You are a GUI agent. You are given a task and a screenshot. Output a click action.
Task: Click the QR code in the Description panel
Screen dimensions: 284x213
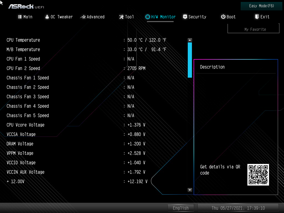click(258, 175)
